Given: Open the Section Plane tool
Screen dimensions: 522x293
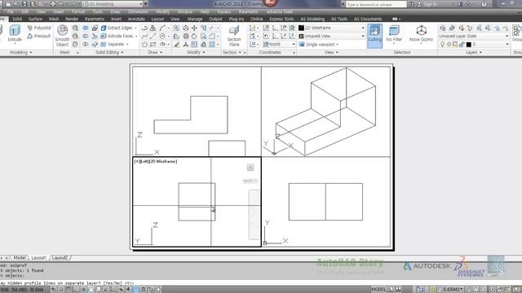Looking at the screenshot, I should pos(234,36).
